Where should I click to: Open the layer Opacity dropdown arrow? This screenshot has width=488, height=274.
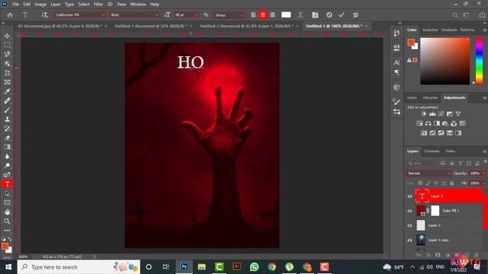484,174
